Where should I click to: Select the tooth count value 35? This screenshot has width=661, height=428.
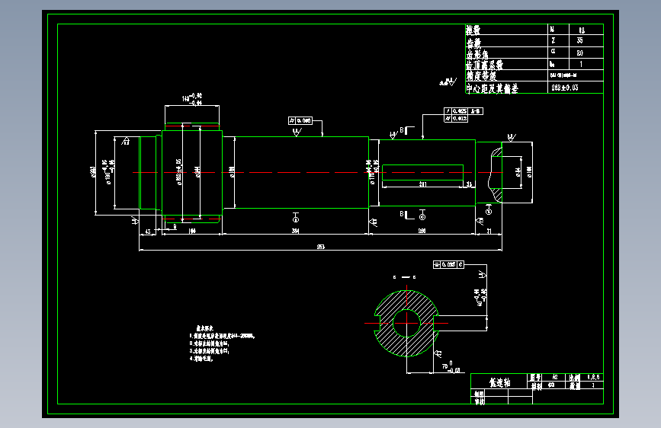(x=580, y=40)
